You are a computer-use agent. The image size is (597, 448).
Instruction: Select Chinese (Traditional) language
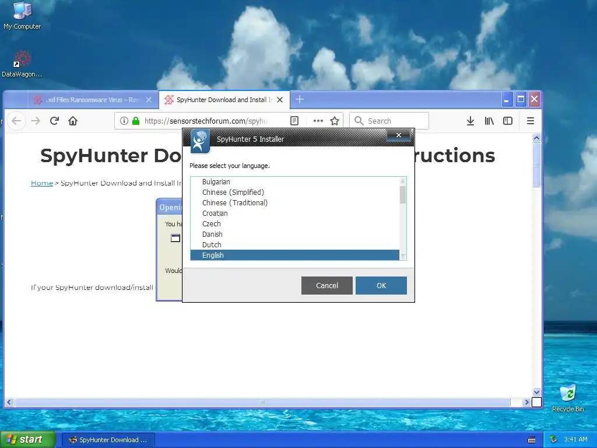(294, 202)
